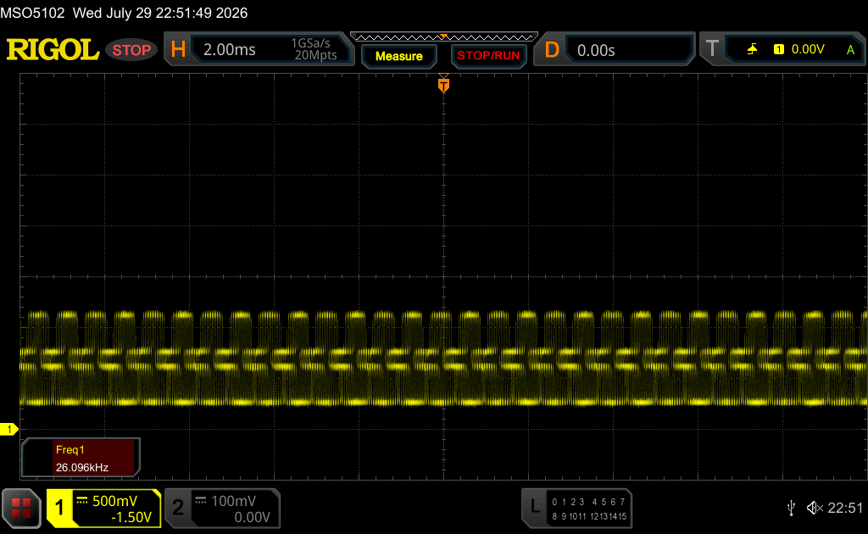
Task: Open the delay D settings
Action: tap(551, 50)
